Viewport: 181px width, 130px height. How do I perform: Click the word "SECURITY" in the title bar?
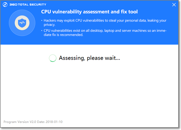click(38, 5)
